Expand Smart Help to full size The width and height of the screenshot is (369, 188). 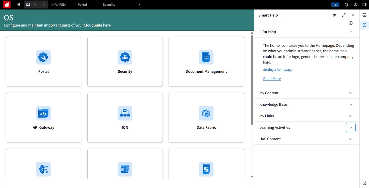344,15
